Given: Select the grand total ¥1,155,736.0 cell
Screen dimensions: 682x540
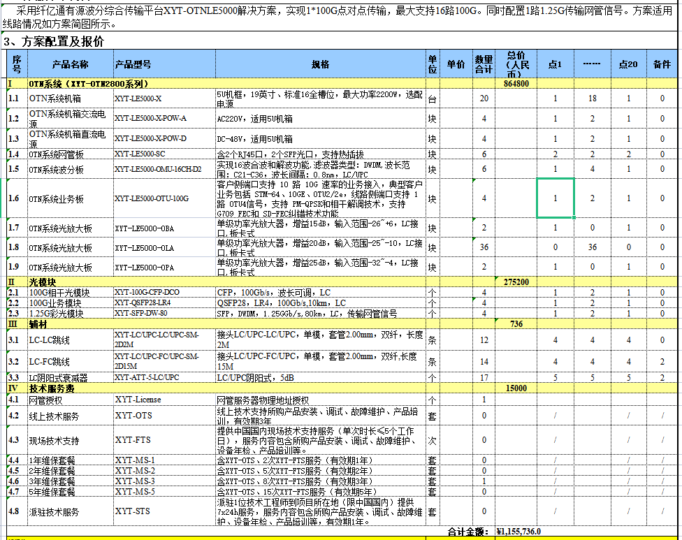Looking at the screenshot, I should click(x=517, y=532).
